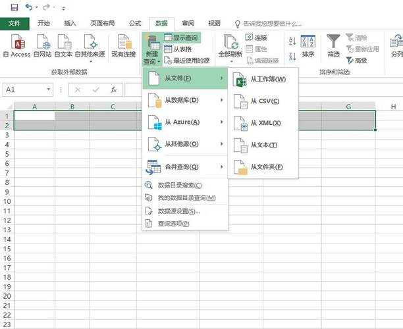The image size is (403, 329).
Task: Click the fx insert function icon
Action: tap(114, 89)
